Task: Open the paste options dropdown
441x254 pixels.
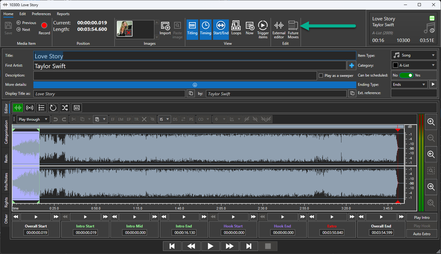Action: pyautogui.click(x=104, y=119)
